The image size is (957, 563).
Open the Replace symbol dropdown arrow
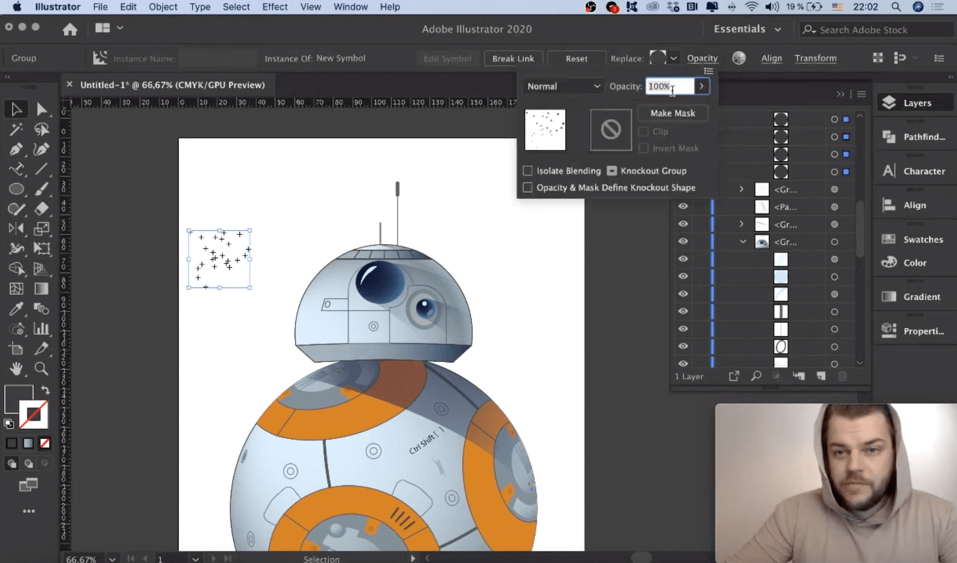click(673, 58)
